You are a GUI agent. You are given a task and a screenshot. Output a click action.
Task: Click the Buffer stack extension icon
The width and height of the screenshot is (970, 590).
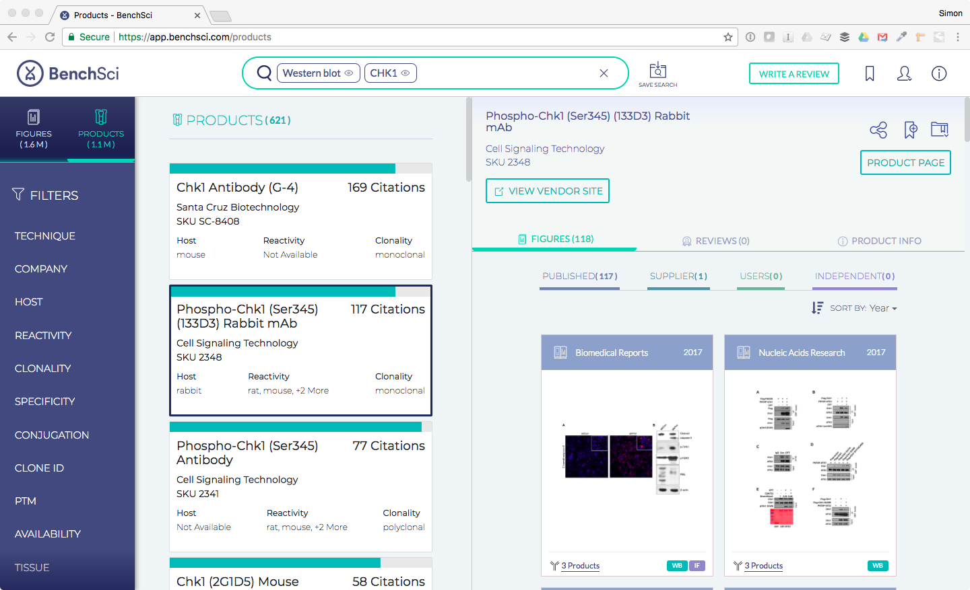pyautogui.click(x=845, y=37)
